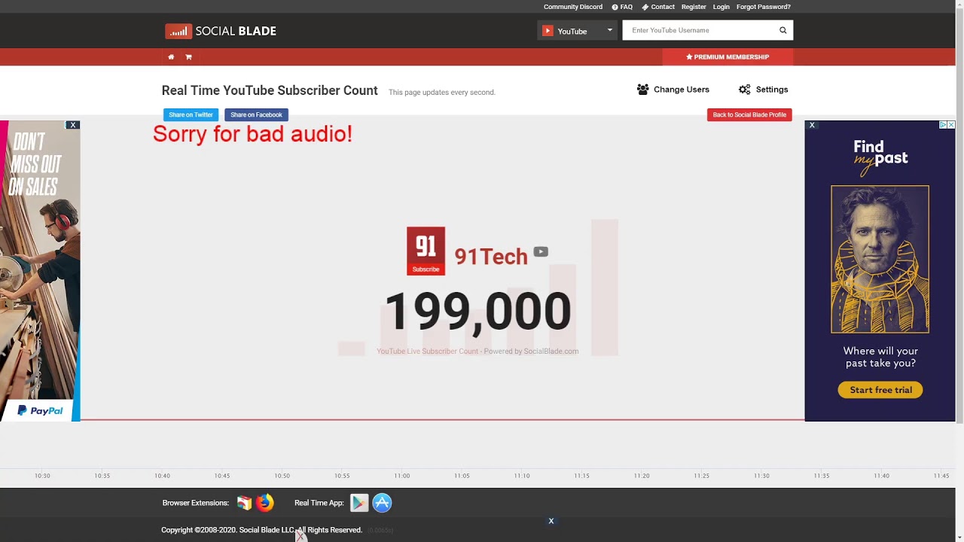Select the 11:45 timeline marker
964x542 pixels.
pos(941,476)
